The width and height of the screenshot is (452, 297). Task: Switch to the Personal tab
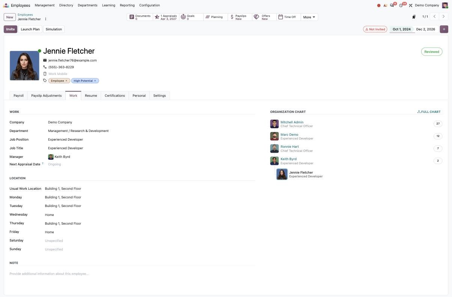(x=139, y=96)
